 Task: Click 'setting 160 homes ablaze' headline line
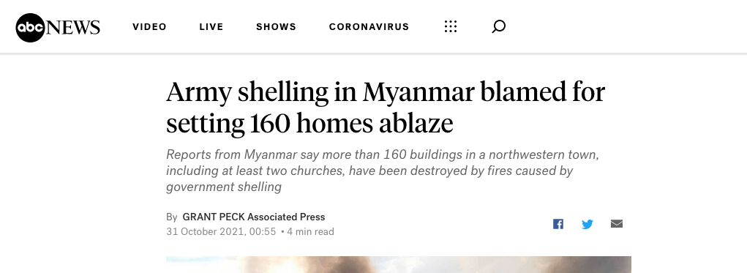pyautogui.click(x=309, y=124)
